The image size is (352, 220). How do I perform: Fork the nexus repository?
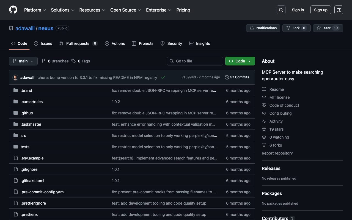[x=296, y=28]
